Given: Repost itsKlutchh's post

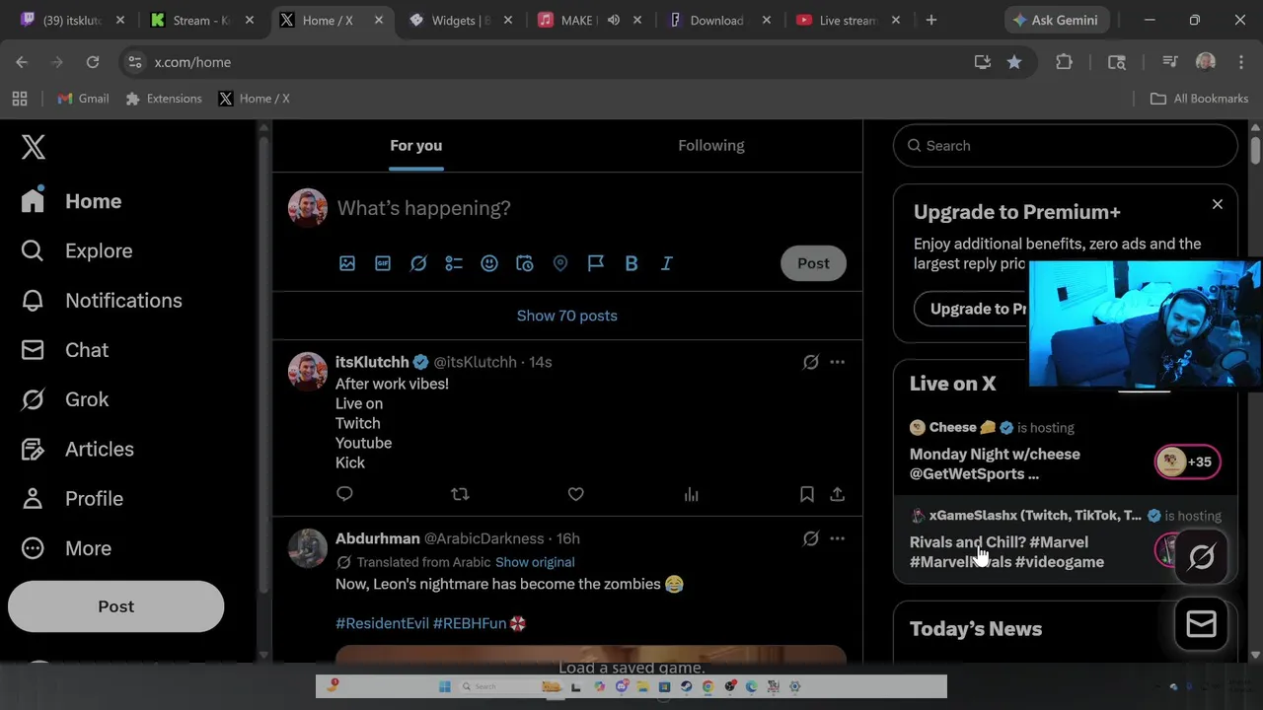Looking at the screenshot, I should (x=460, y=494).
